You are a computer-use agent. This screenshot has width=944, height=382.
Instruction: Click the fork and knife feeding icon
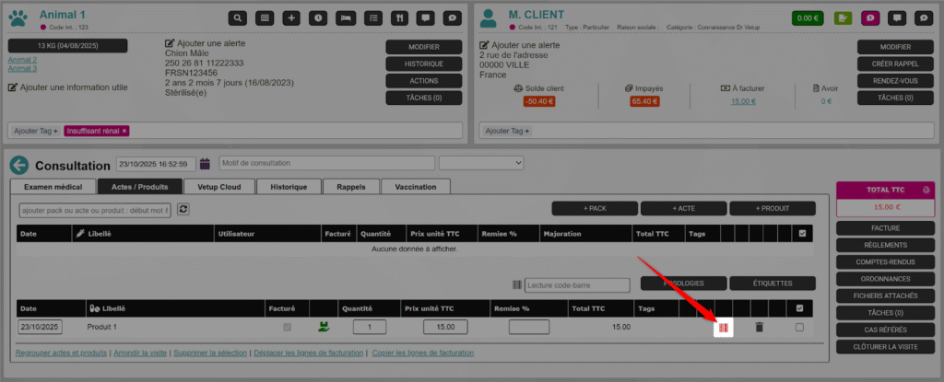[x=398, y=17]
